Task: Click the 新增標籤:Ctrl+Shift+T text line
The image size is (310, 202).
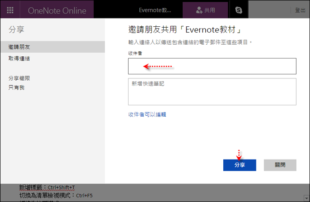Action: pyautogui.click(x=47, y=187)
